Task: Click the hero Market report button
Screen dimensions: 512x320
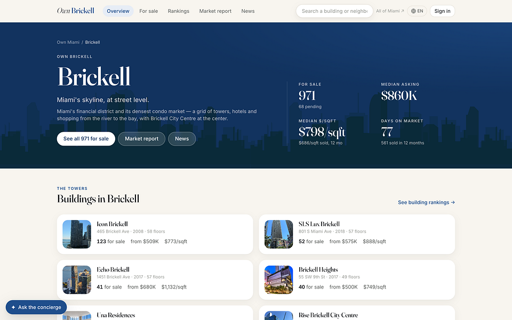Action: 141,139
